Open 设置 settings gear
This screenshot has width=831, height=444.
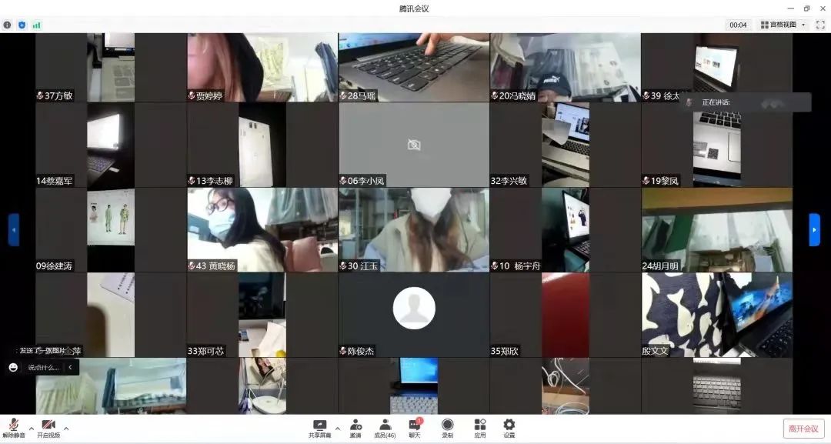(x=509, y=426)
